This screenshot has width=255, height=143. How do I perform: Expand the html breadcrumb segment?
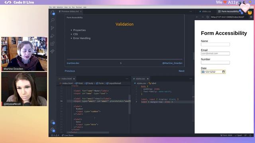tap(79, 83)
